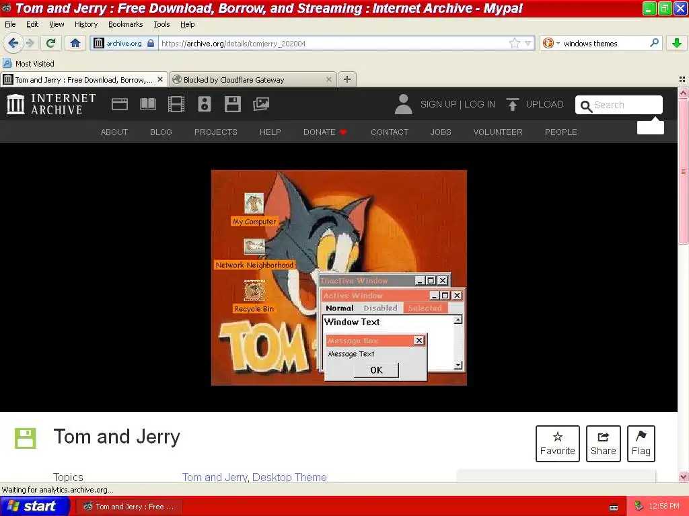The height and width of the screenshot is (516, 689).
Task: Open the Downloads green arrow icon
Action: tap(677, 43)
